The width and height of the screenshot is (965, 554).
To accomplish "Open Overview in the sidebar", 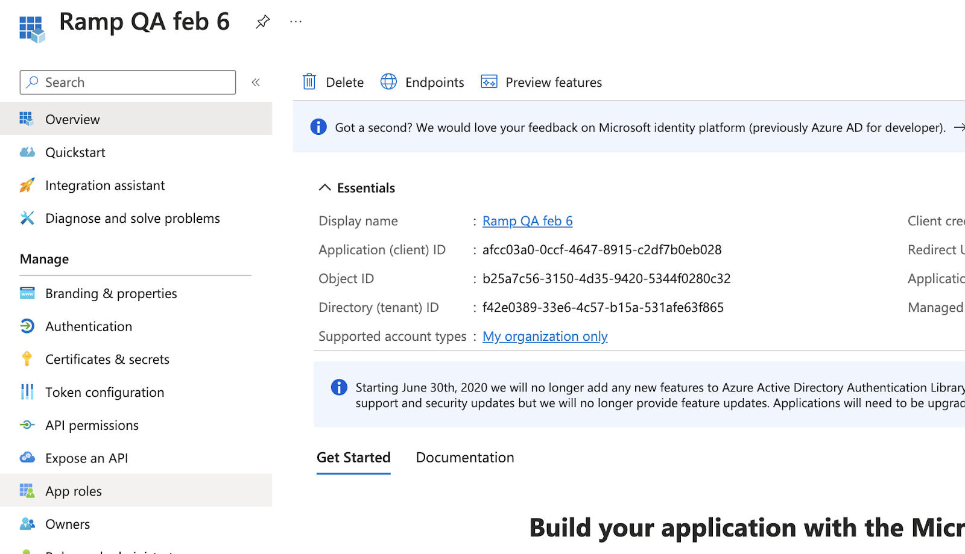I will [x=136, y=119].
